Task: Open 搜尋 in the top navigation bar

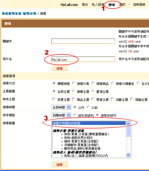Action: pos(112,5)
